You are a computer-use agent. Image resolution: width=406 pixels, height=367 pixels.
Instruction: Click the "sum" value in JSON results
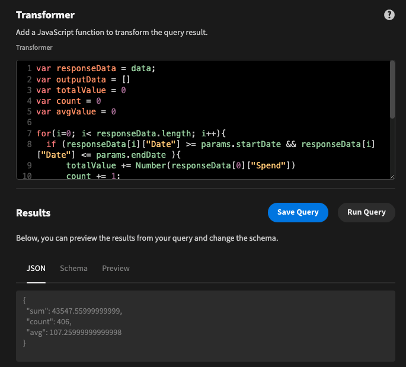click(x=90, y=311)
